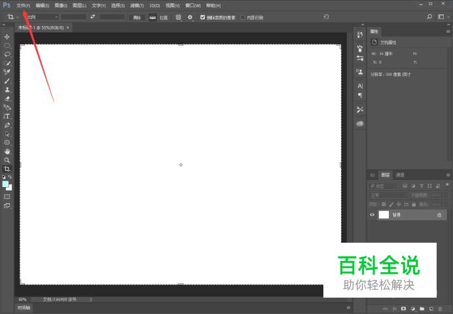Select the Zoom magnifier tool

7,160
